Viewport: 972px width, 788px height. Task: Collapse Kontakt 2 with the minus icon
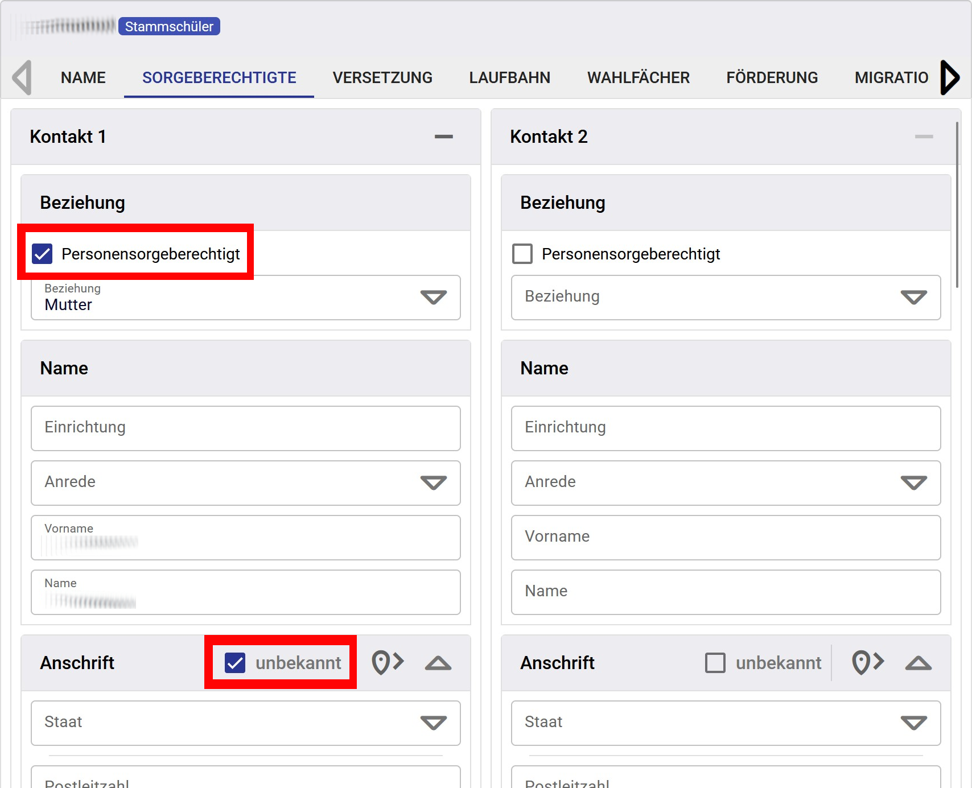[x=923, y=137]
